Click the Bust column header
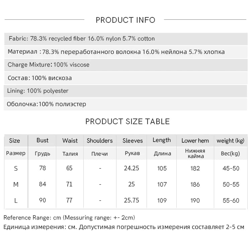The image size is (251, 240). [43, 140]
